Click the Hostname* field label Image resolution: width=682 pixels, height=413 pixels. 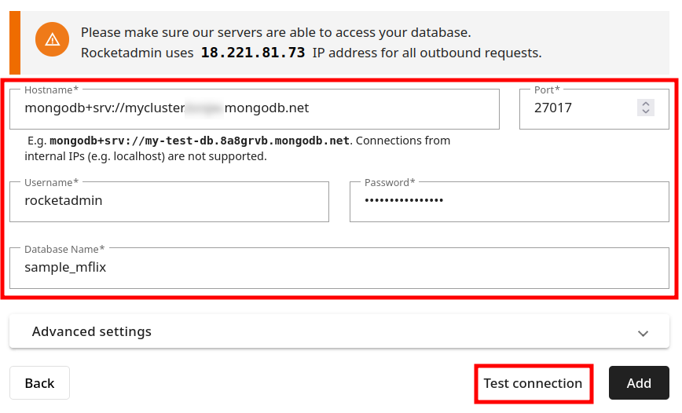(x=51, y=90)
